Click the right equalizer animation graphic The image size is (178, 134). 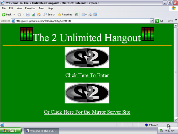tap(148, 34)
